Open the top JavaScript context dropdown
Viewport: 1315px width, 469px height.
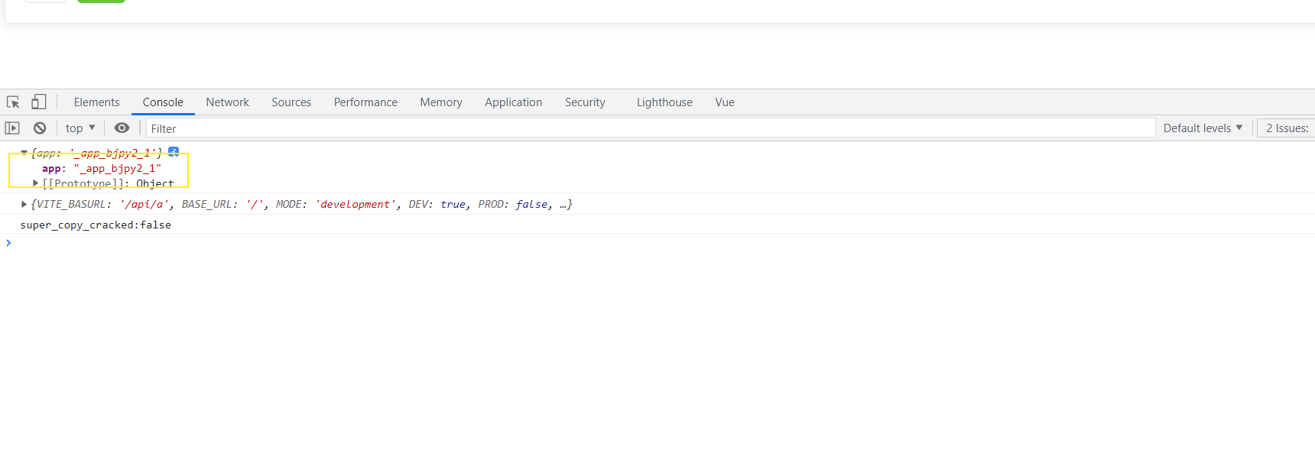tap(80, 128)
